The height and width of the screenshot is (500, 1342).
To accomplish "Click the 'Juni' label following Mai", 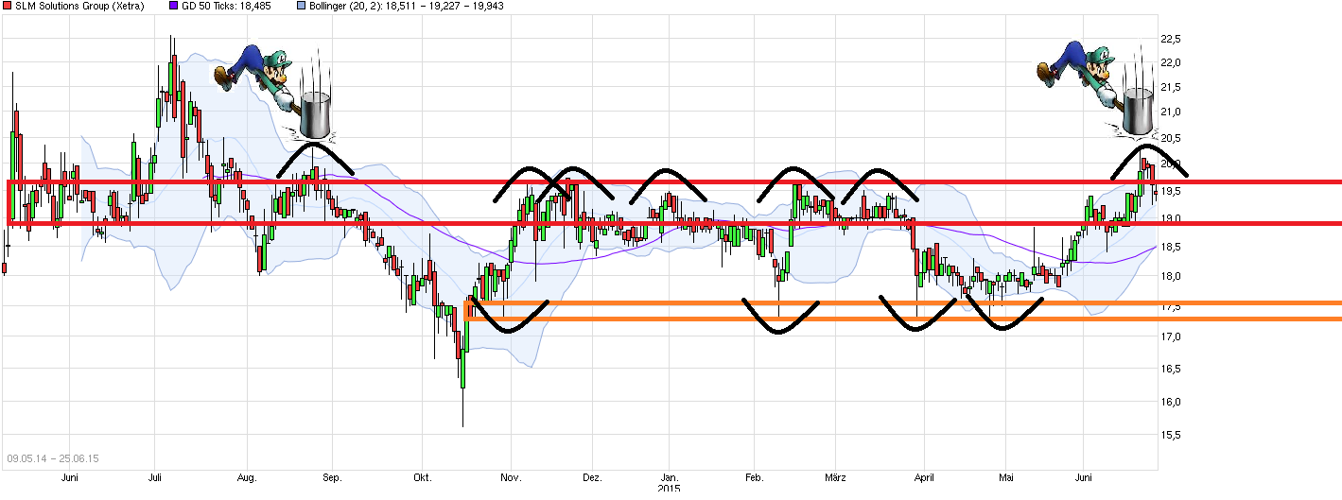I will (1084, 478).
